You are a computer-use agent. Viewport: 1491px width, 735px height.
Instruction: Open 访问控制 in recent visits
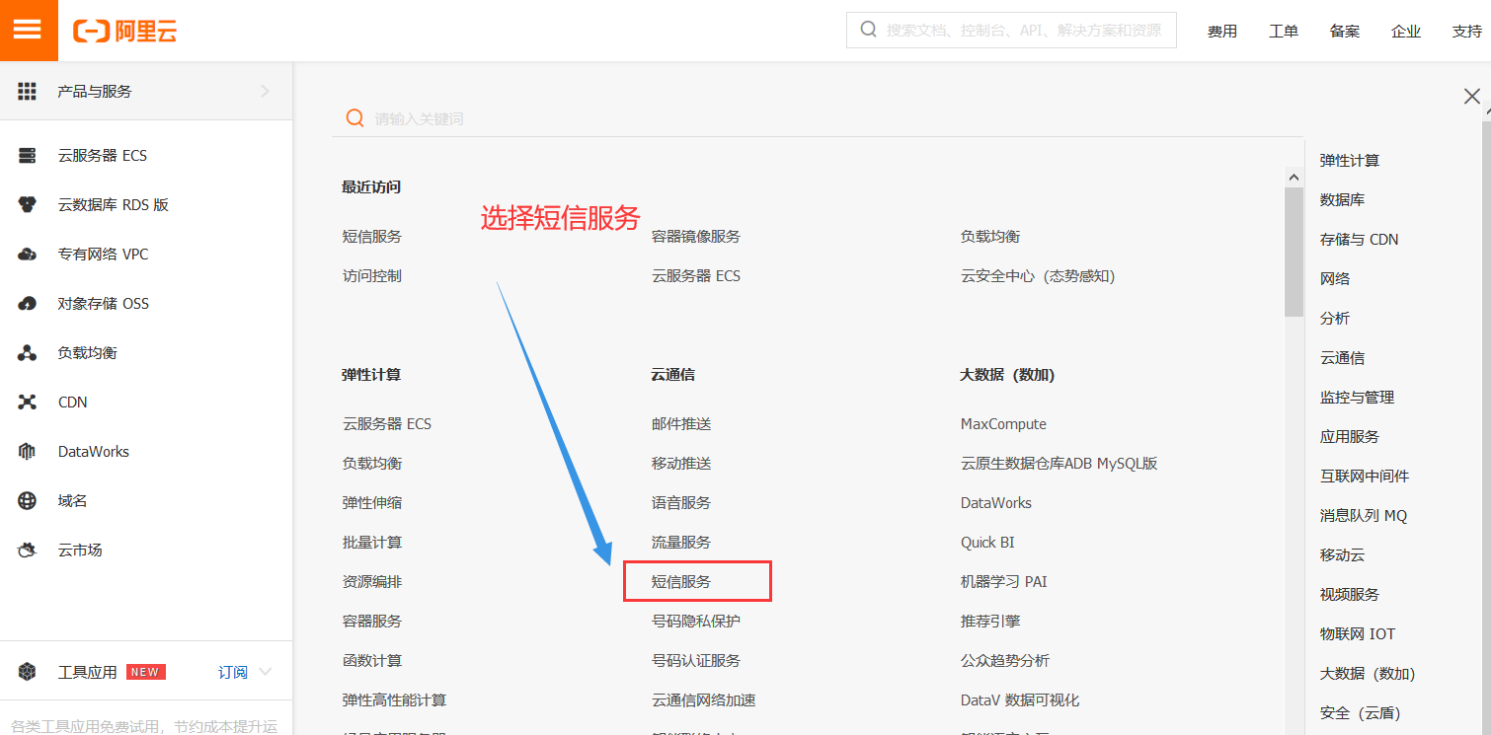click(372, 275)
